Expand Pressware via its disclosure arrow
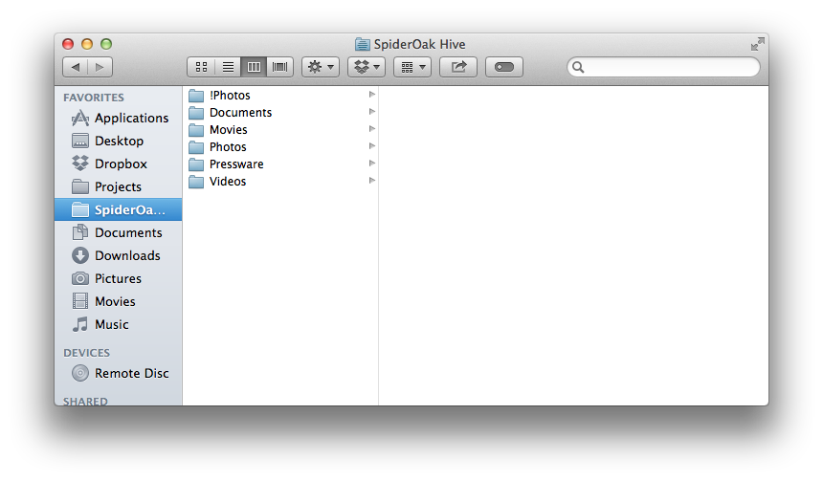Screen dimensions: 823x481 [x=371, y=164]
